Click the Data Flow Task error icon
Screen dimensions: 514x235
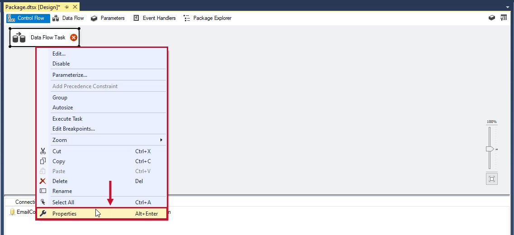click(74, 38)
